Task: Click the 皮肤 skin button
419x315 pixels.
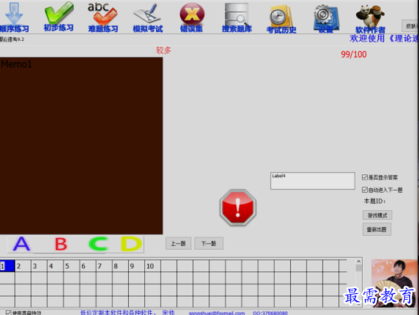Action: [x=410, y=26]
